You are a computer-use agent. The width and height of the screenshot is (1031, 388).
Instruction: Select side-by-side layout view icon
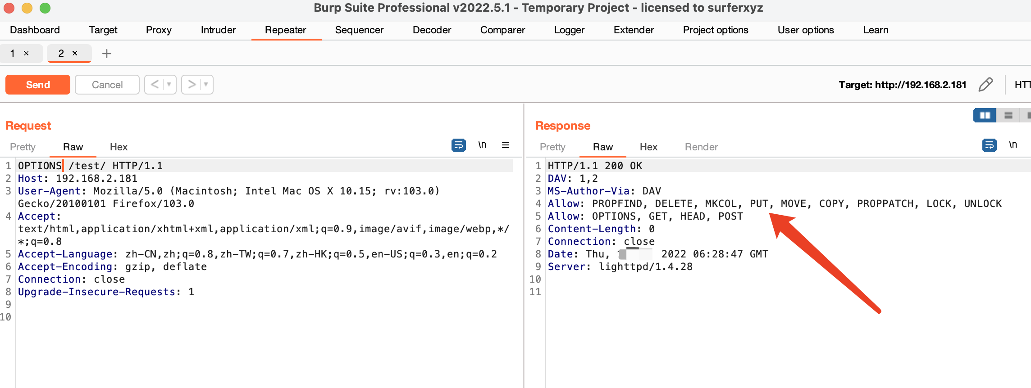(x=985, y=116)
